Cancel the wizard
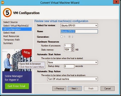 click(108, 88)
